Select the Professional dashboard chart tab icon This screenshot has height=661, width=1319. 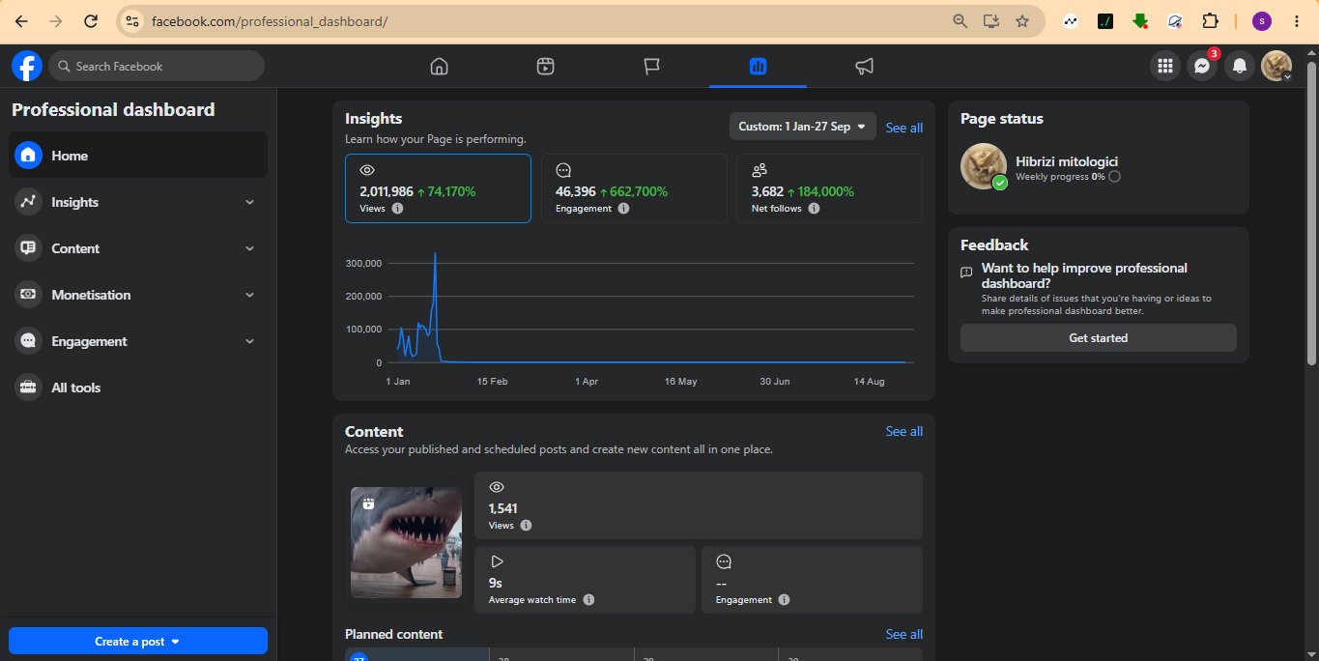click(758, 66)
